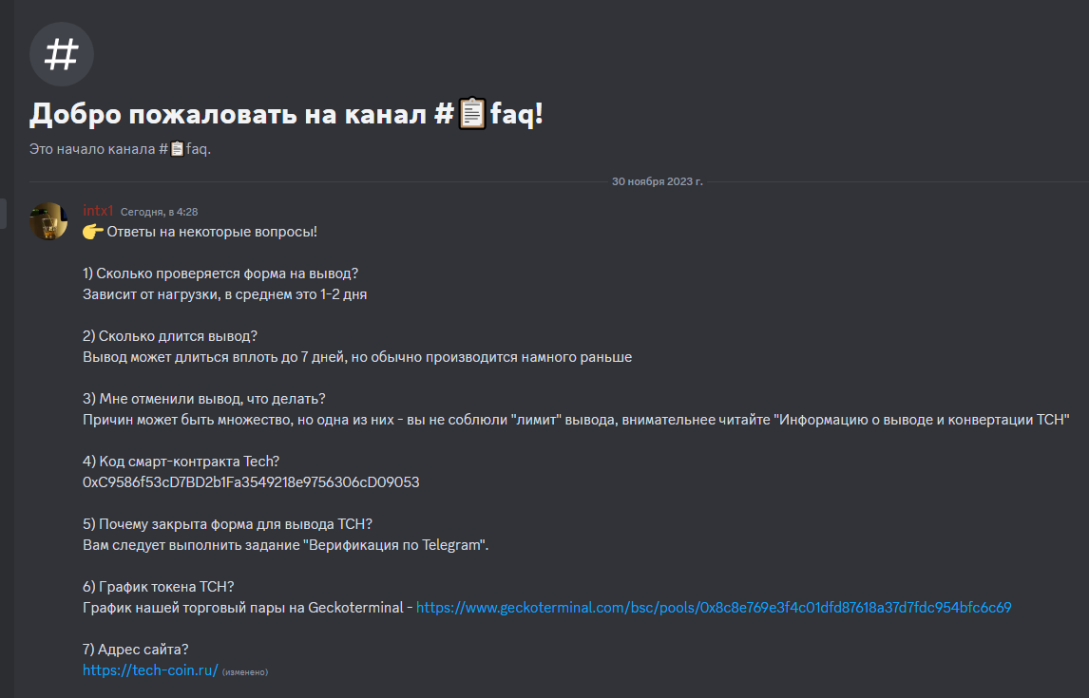The height and width of the screenshot is (698, 1089).
Task: Click the intx1 username
Action: (98, 211)
